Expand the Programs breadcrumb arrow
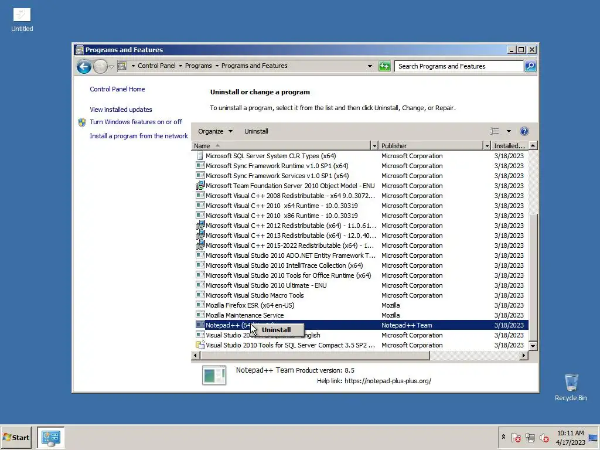The width and height of the screenshot is (600, 450). tap(180, 66)
